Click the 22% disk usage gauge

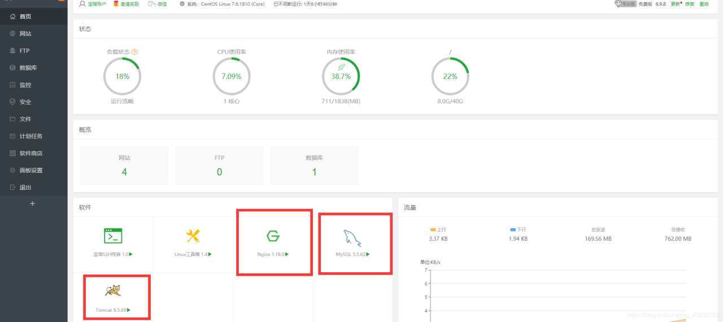tap(450, 76)
